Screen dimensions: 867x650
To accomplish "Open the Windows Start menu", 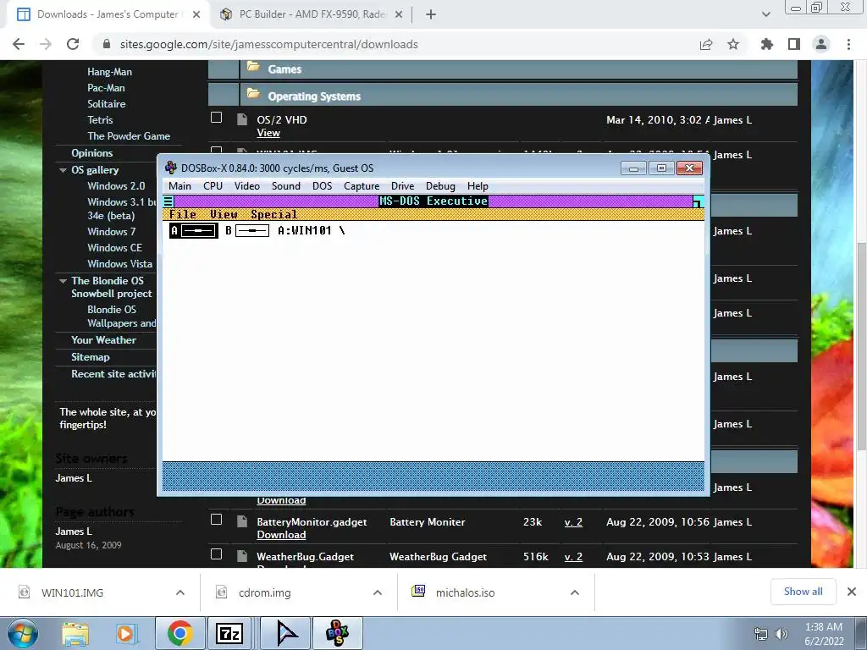I will 22,633.
